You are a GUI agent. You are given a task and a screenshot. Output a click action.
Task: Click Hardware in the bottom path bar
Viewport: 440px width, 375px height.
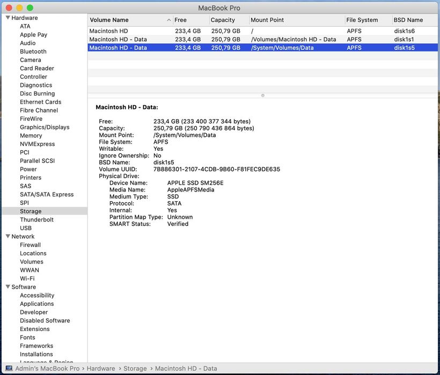pyautogui.click(x=101, y=368)
